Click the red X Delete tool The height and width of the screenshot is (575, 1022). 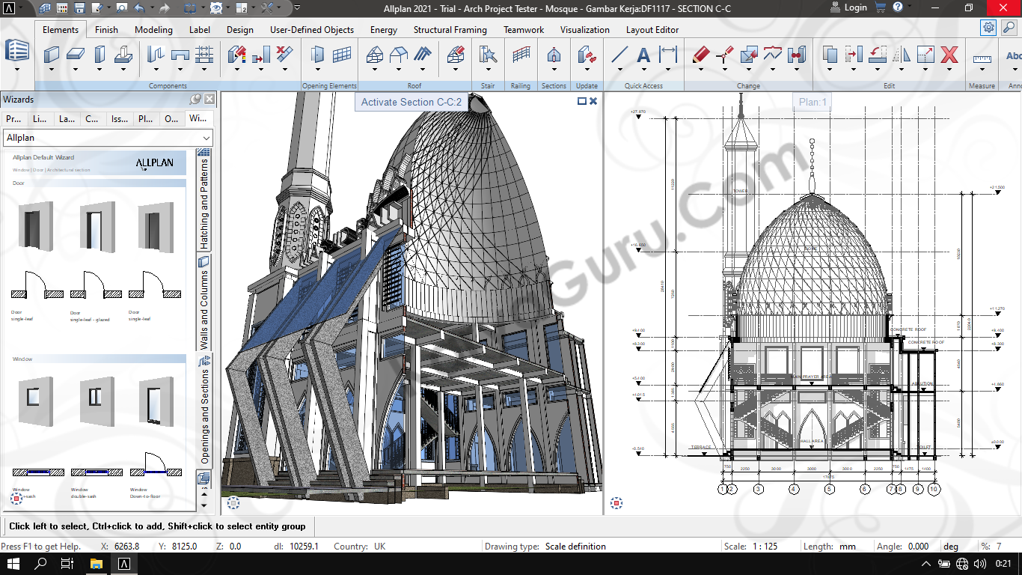click(949, 55)
